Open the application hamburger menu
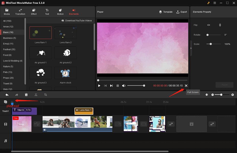Screen dimensions: 237x153 (x=215, y=3)
